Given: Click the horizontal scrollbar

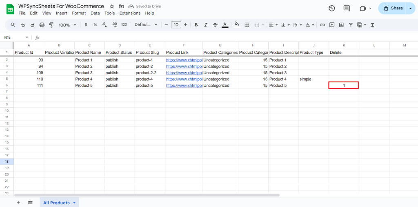Looking at the screenshot, I should click(x=147, y=195).
